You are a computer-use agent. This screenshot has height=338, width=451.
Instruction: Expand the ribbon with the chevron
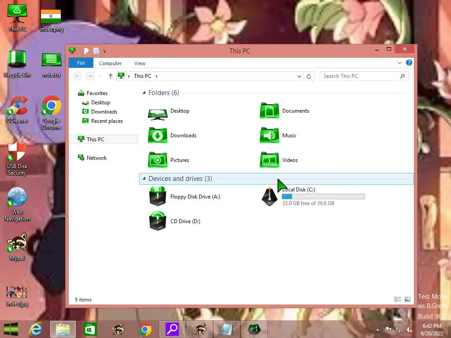click(x=399, y=62)
